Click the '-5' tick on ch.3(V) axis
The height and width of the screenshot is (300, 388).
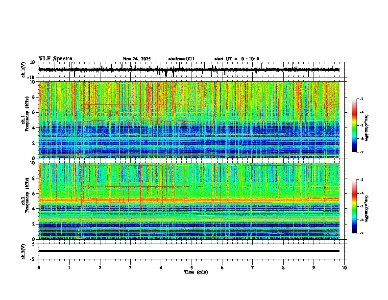(x=33, y=259)
